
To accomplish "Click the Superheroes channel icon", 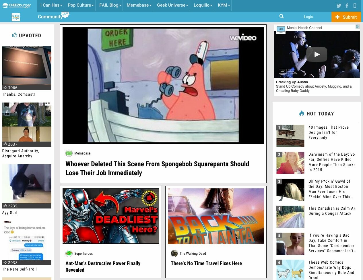I will 69,253.
